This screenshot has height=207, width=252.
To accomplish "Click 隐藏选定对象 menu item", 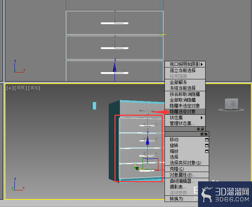I will [185, 111].
